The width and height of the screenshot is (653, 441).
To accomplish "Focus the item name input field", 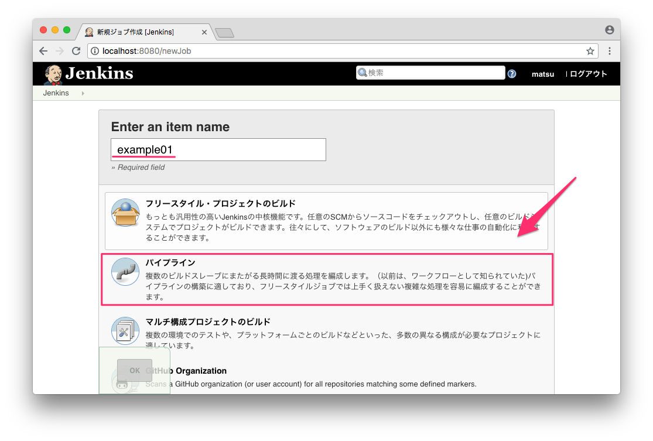I will (x=218, y=150).
